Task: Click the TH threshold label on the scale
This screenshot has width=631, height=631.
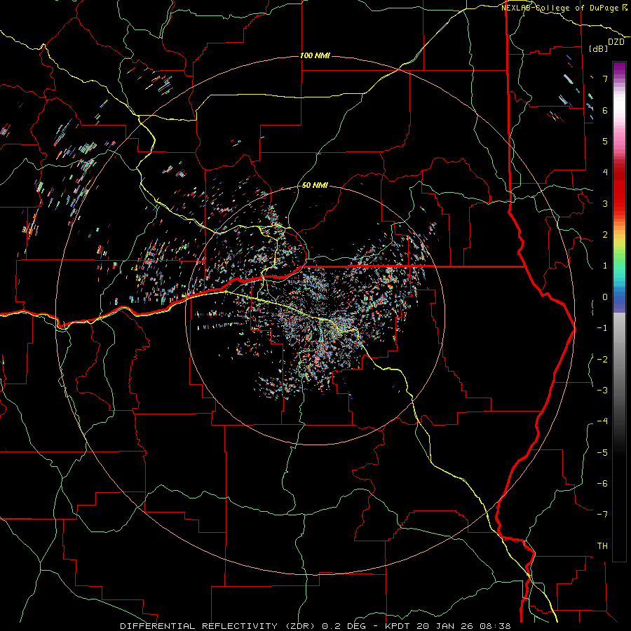Action: click(602, 545)
